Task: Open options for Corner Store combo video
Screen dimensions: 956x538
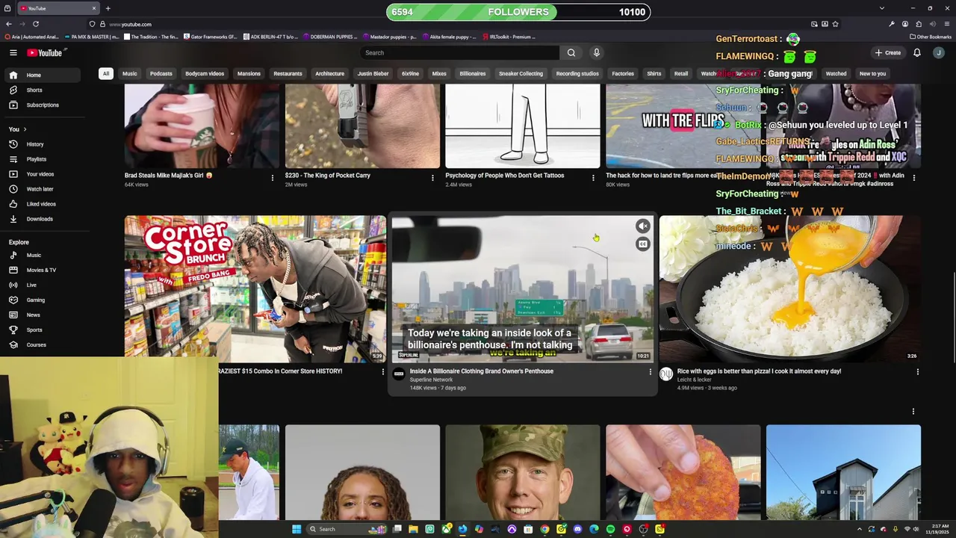Action: [382, 372]
